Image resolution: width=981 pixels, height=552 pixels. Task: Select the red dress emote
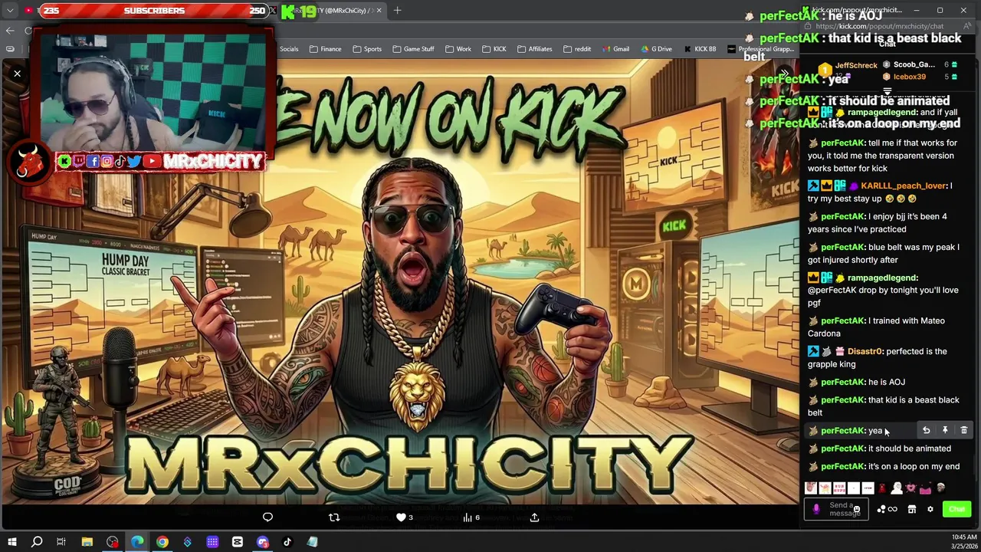point(882,488)
